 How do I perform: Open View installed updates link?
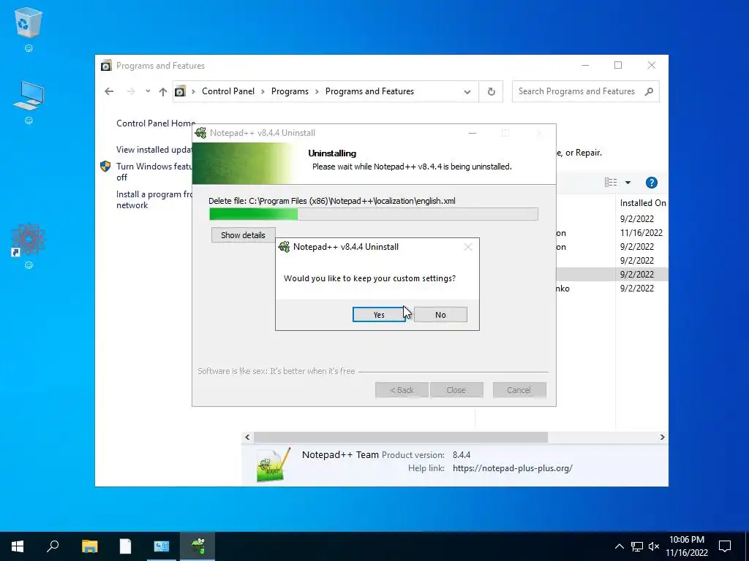[154, 149]
